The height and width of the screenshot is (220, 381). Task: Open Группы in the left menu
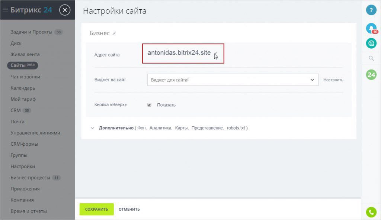pyautogui.click(x=19, y=155)
